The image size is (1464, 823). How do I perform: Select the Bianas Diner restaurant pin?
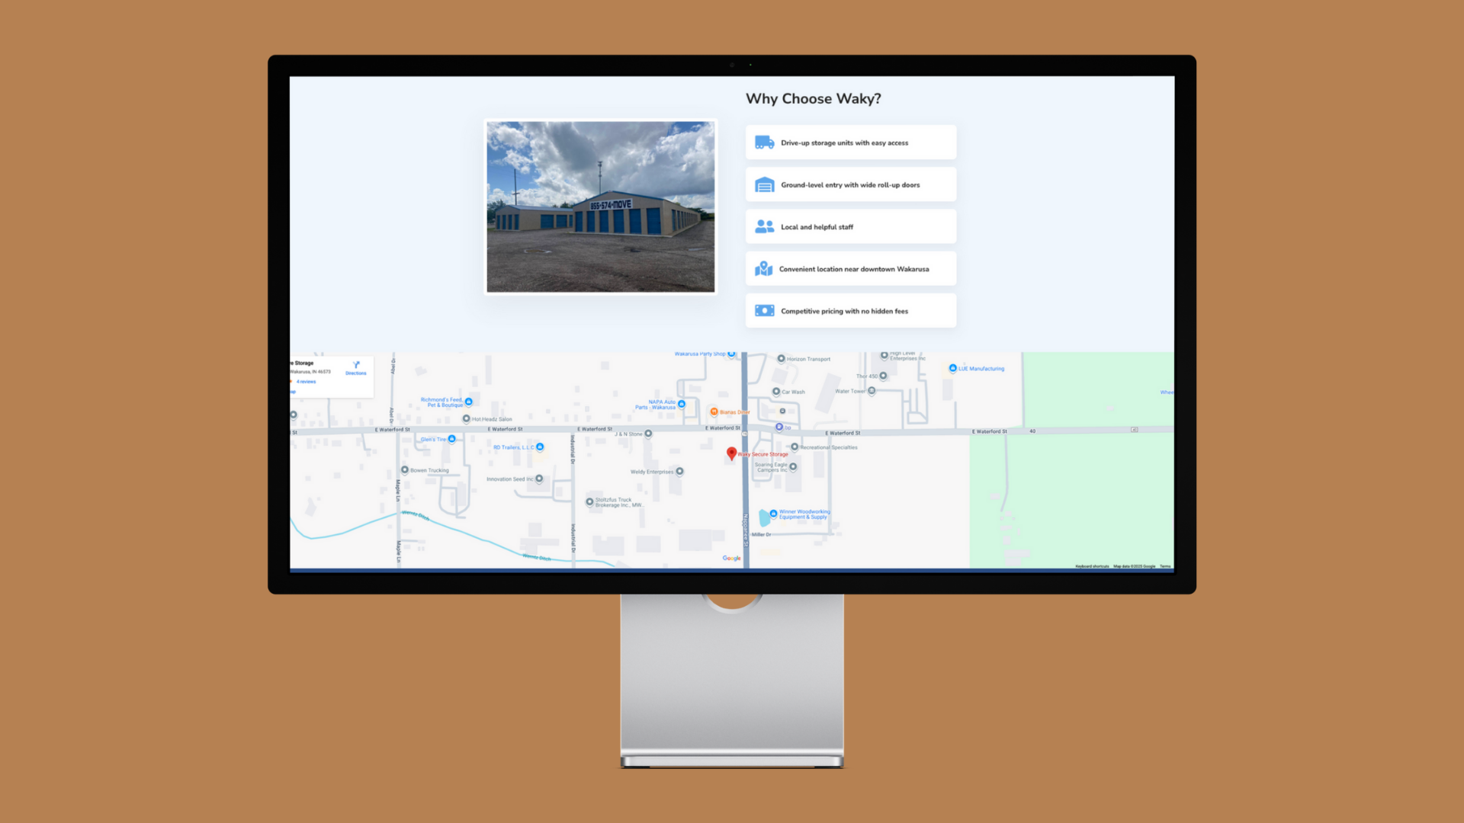[x=714, y=411]
